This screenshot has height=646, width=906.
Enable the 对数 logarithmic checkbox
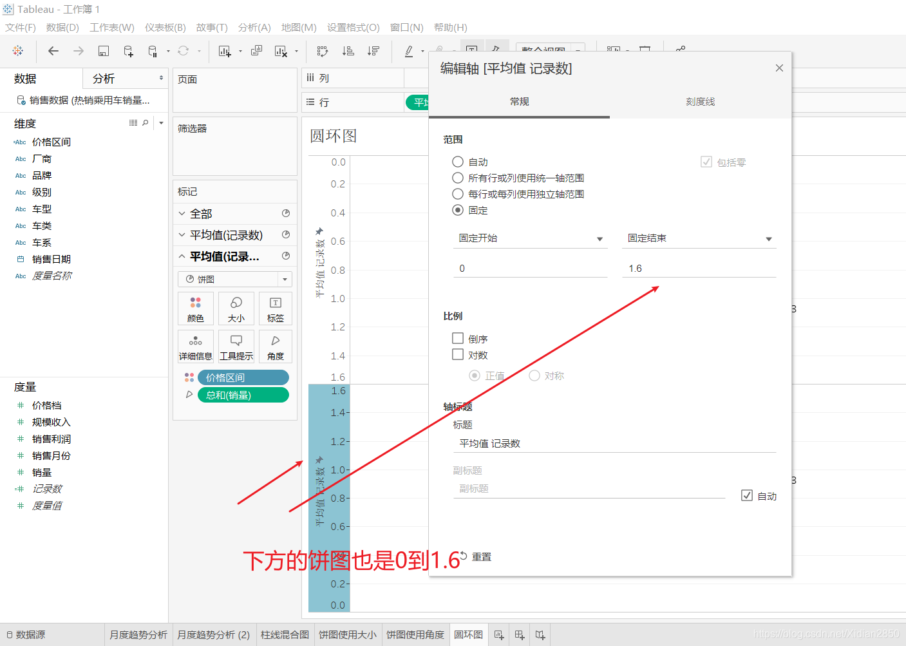tap(458, 354)
